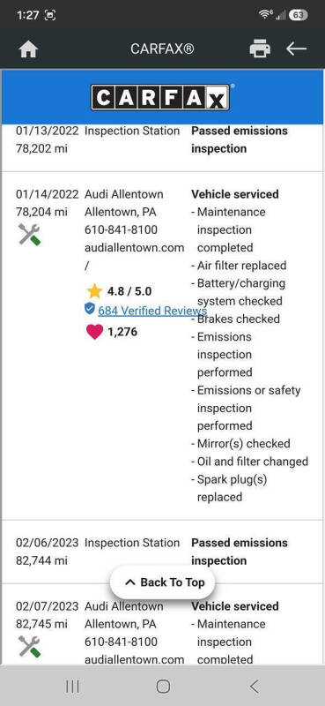Tap the yellow star rating icon
The width and height of the screenshot is (325, 706).
pos(94,291)
